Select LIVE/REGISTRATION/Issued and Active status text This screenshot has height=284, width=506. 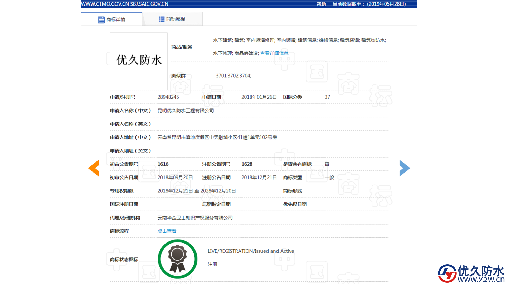tap(251, 251)
